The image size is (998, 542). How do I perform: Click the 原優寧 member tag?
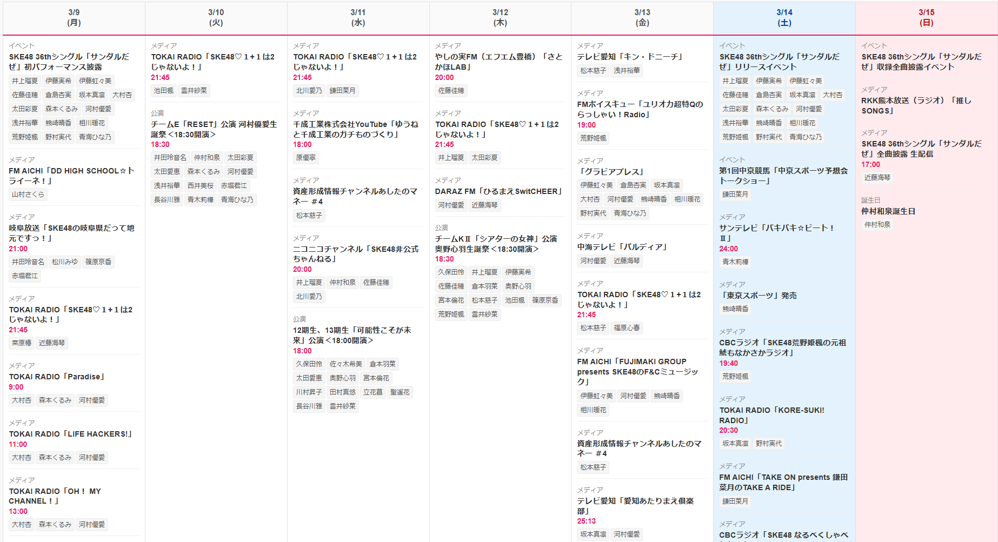point(305,158)
